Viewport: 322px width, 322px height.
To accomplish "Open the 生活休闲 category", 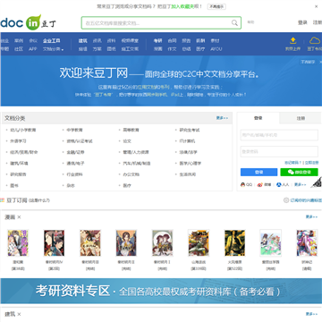I will tap(187, 174).
